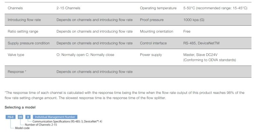
Task: Click the RS-485, DeviceNetTM value
Action: (200, 43)
